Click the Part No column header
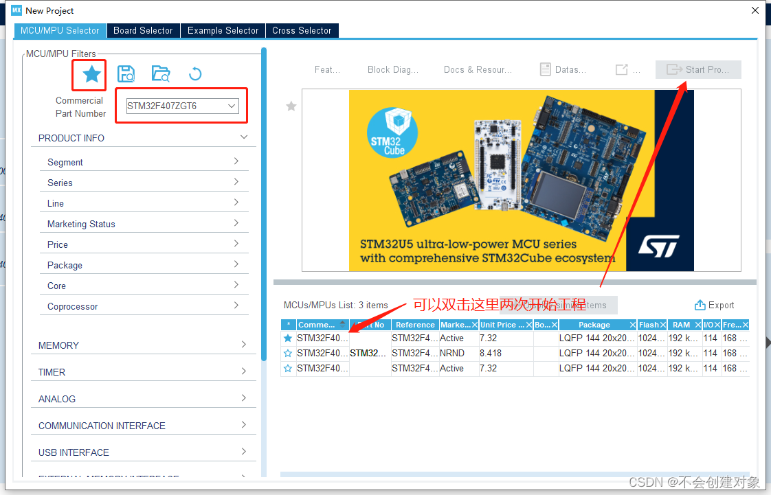 [x=371, y=325]
